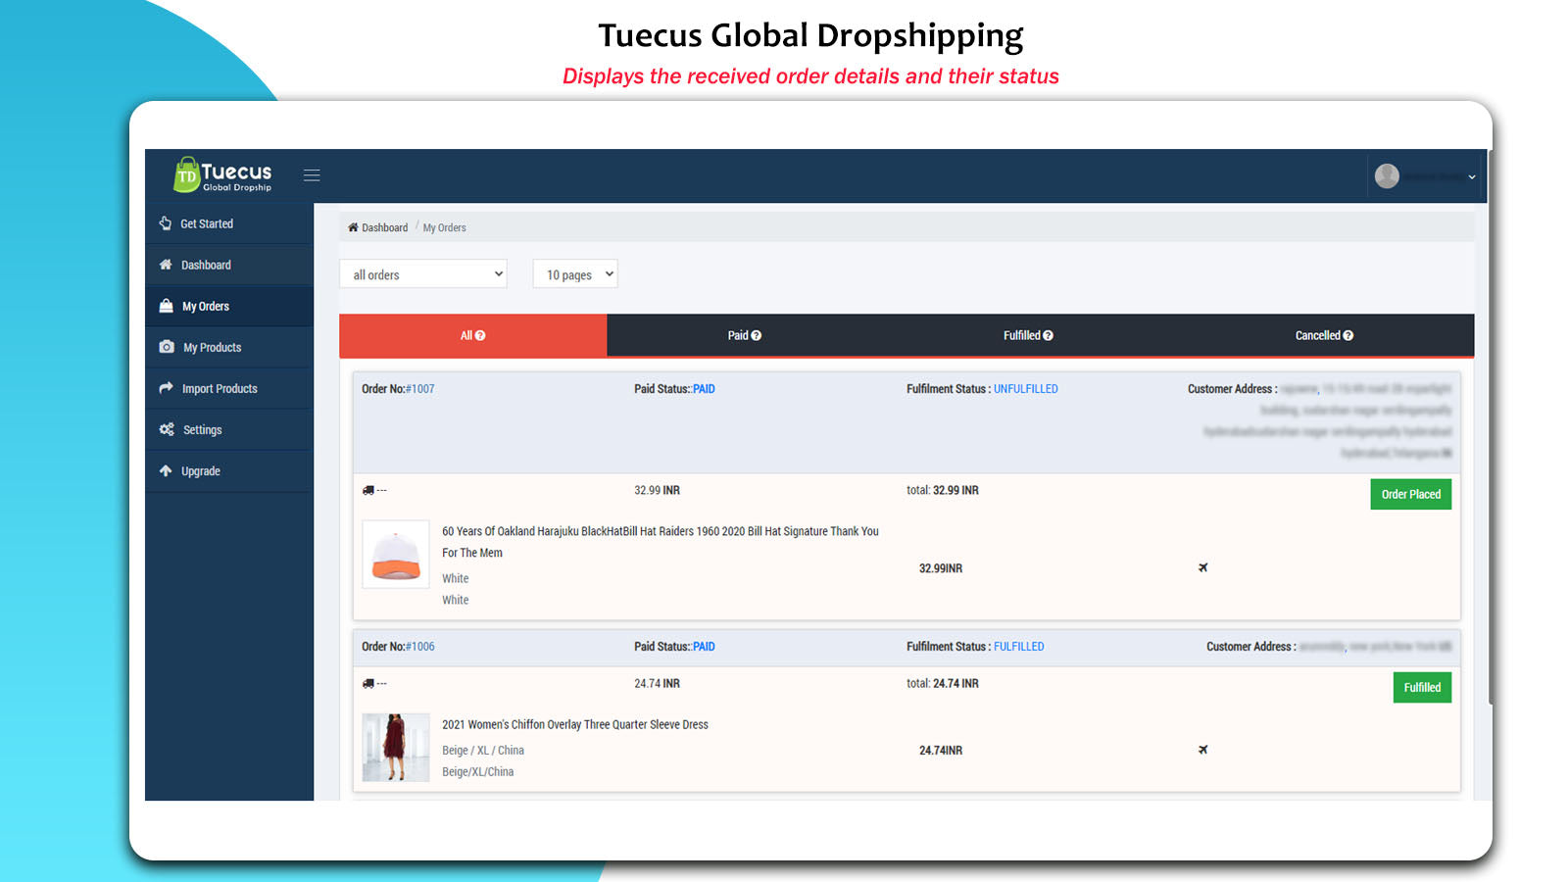
Task: Click help icon on All tab
Action: [x=480, y=335]
